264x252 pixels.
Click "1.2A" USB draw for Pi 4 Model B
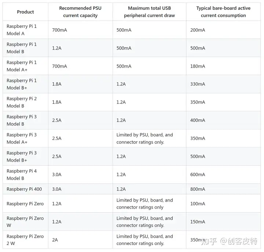[121, 174]
